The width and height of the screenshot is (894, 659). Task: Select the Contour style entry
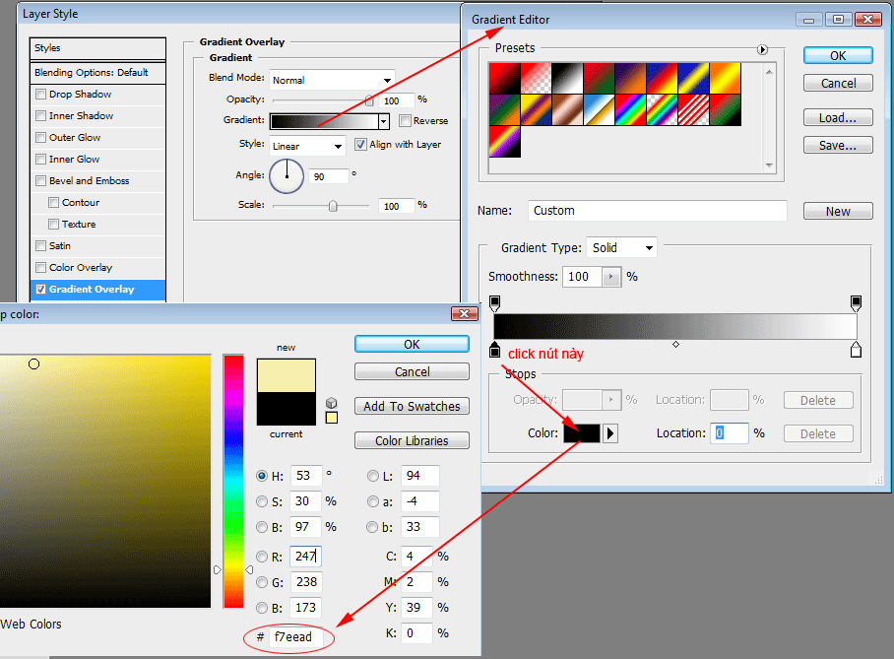(97, 203)
